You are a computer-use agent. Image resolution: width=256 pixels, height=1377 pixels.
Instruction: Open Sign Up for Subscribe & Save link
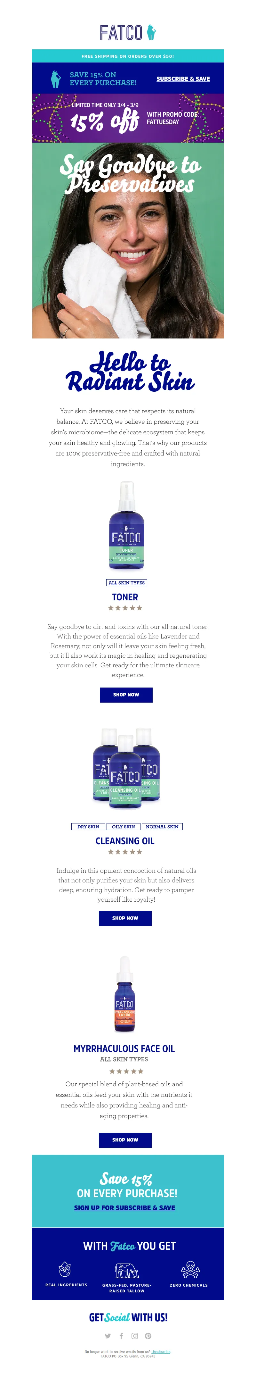[124, 1207]
